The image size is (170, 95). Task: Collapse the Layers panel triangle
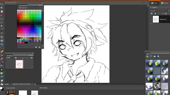point(151,7)
